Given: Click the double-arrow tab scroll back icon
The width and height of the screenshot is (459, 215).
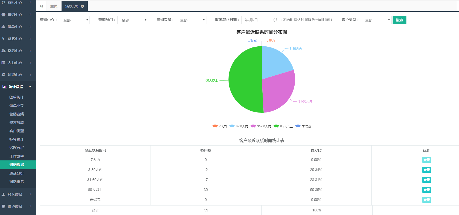Looking at the screenshot, I should 41,6.
